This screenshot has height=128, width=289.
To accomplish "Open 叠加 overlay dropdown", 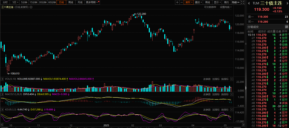I will pos(198,2).
